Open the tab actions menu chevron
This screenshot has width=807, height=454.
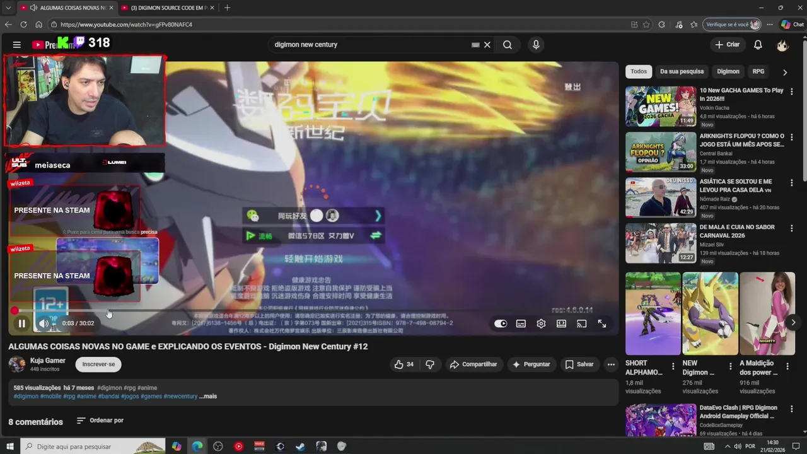8,8
